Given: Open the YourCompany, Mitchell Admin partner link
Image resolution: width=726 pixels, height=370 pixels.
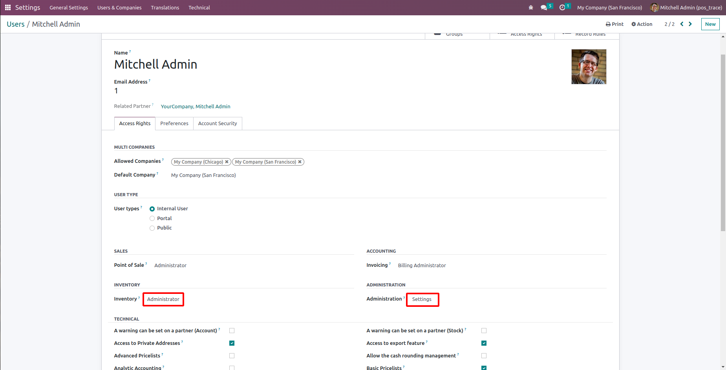Looking at the screenshot, I should pos(196,106).
